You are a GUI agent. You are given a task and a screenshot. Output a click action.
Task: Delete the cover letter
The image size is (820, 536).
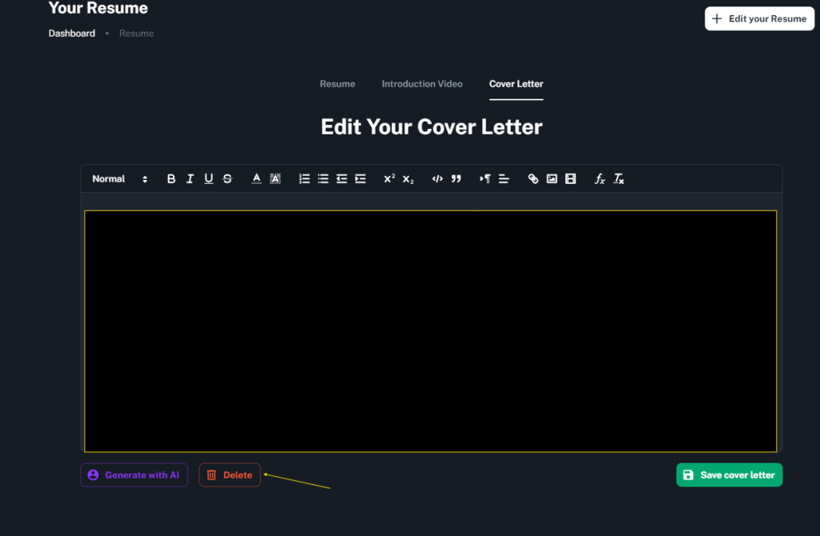point(230,475)
